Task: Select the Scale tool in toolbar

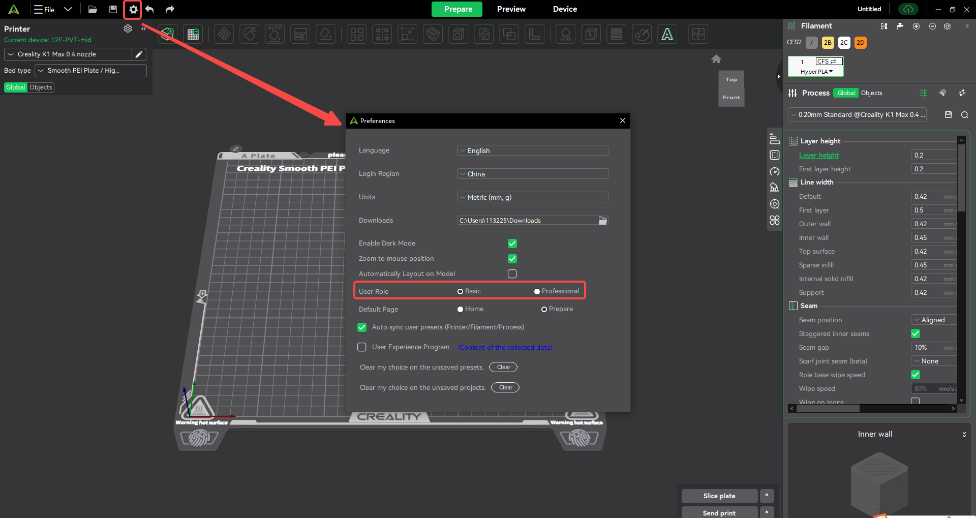Action: [x=408, y=34]
